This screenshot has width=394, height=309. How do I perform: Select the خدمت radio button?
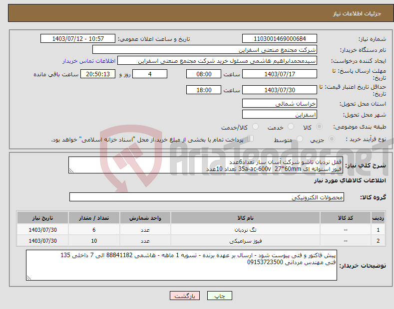[x=291, y=127]
